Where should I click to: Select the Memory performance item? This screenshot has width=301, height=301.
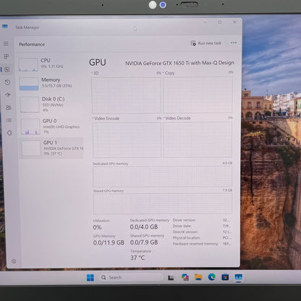click(x=51, y=83)
